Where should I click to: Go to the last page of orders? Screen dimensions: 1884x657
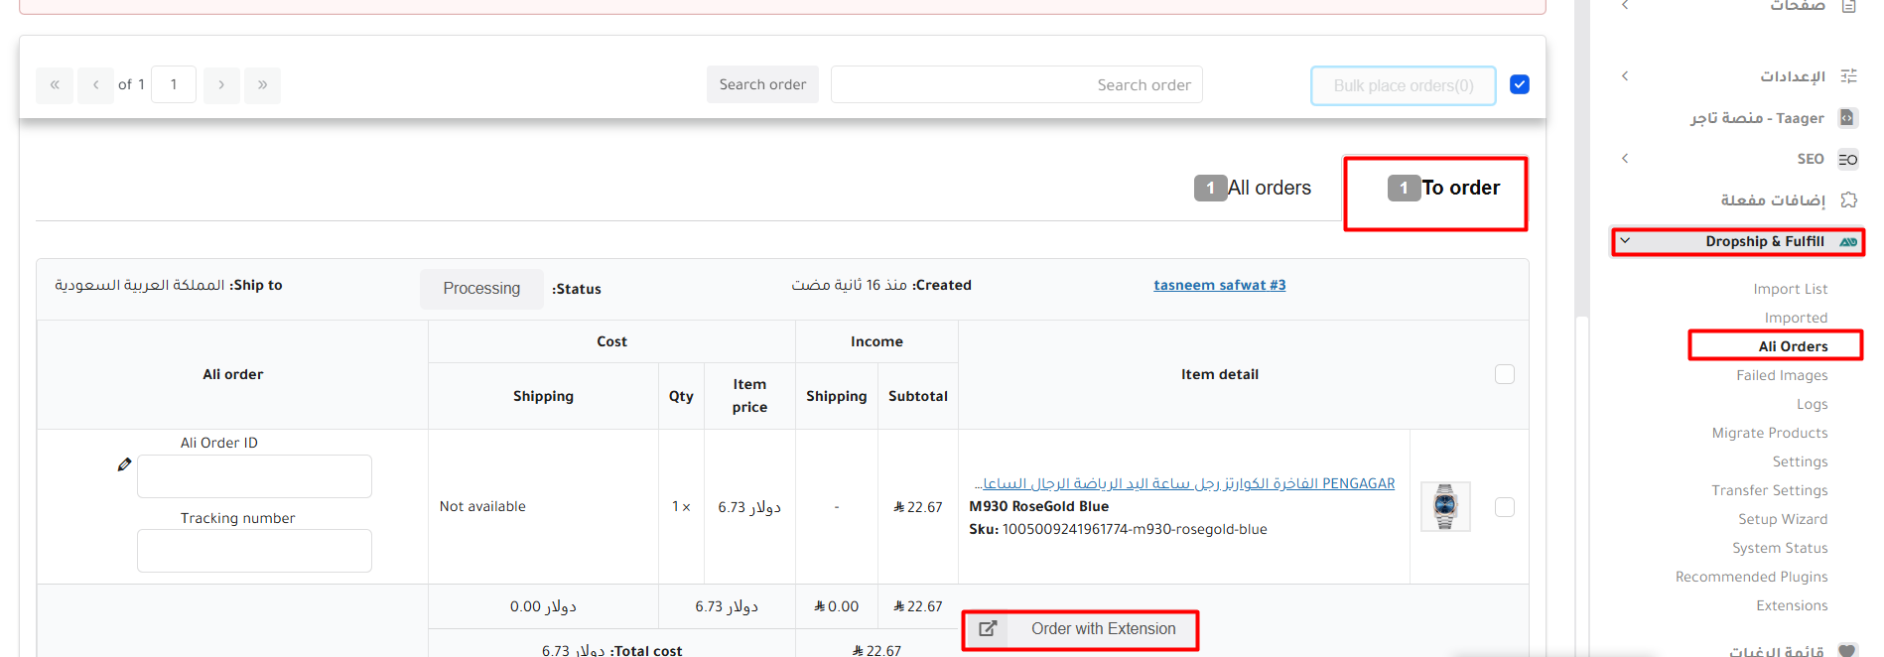pos(262,85)
